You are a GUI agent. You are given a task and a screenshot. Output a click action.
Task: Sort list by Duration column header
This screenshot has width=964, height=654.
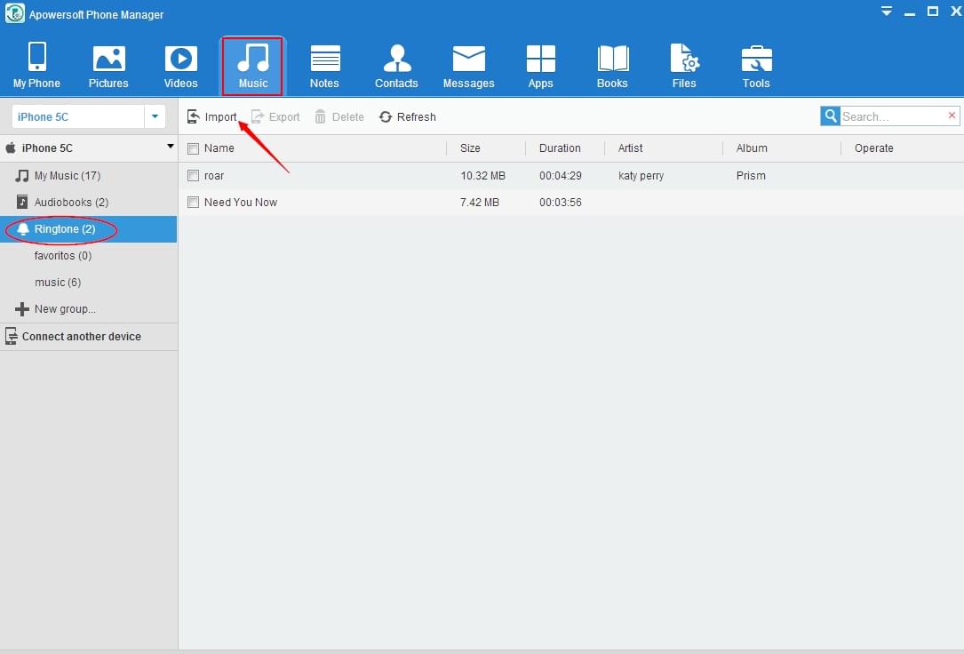[560, 148]
